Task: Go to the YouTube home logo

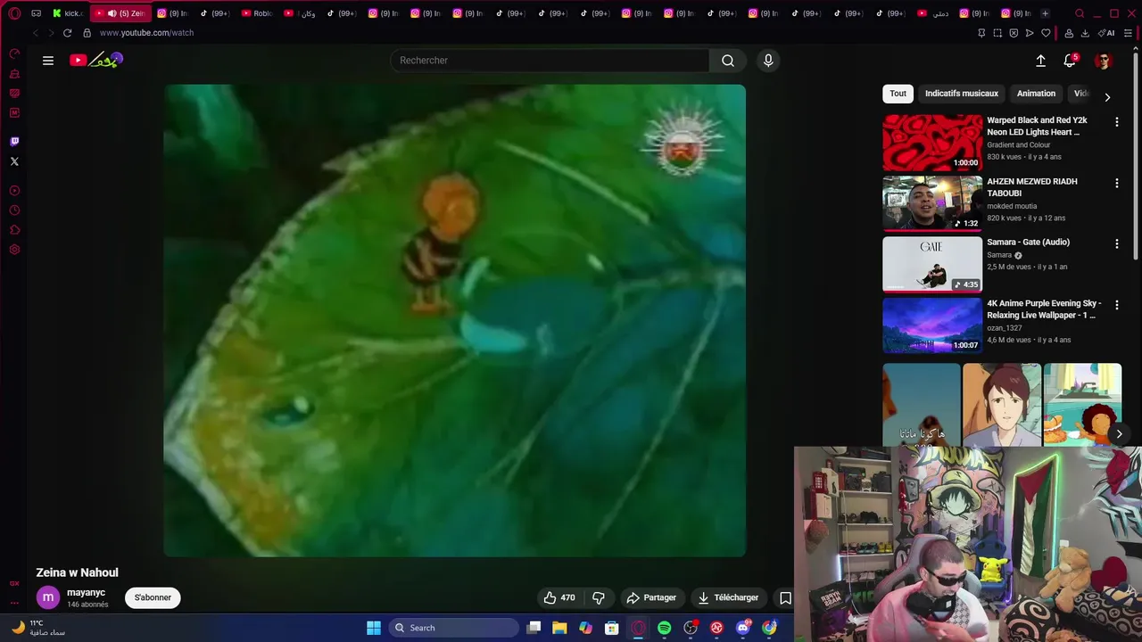Action: point(95,60)
